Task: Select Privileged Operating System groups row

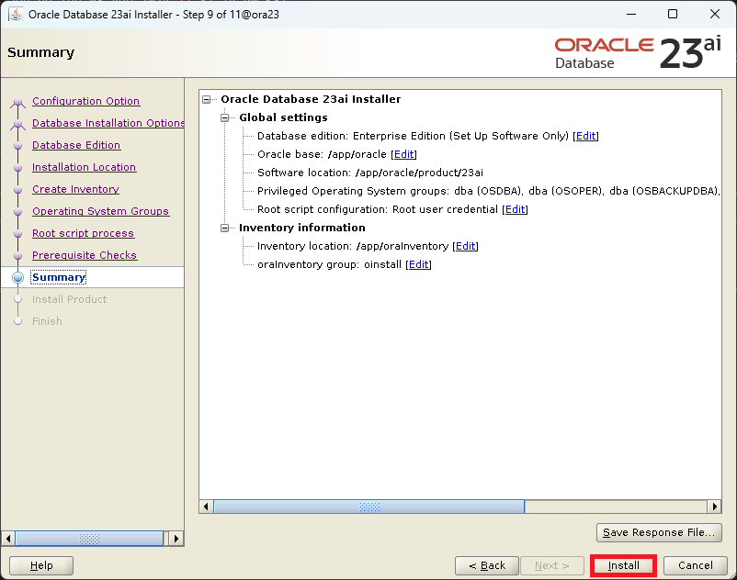Action: point(489,191)
